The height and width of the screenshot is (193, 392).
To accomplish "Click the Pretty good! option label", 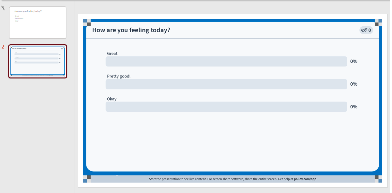I will coord(119,76).
